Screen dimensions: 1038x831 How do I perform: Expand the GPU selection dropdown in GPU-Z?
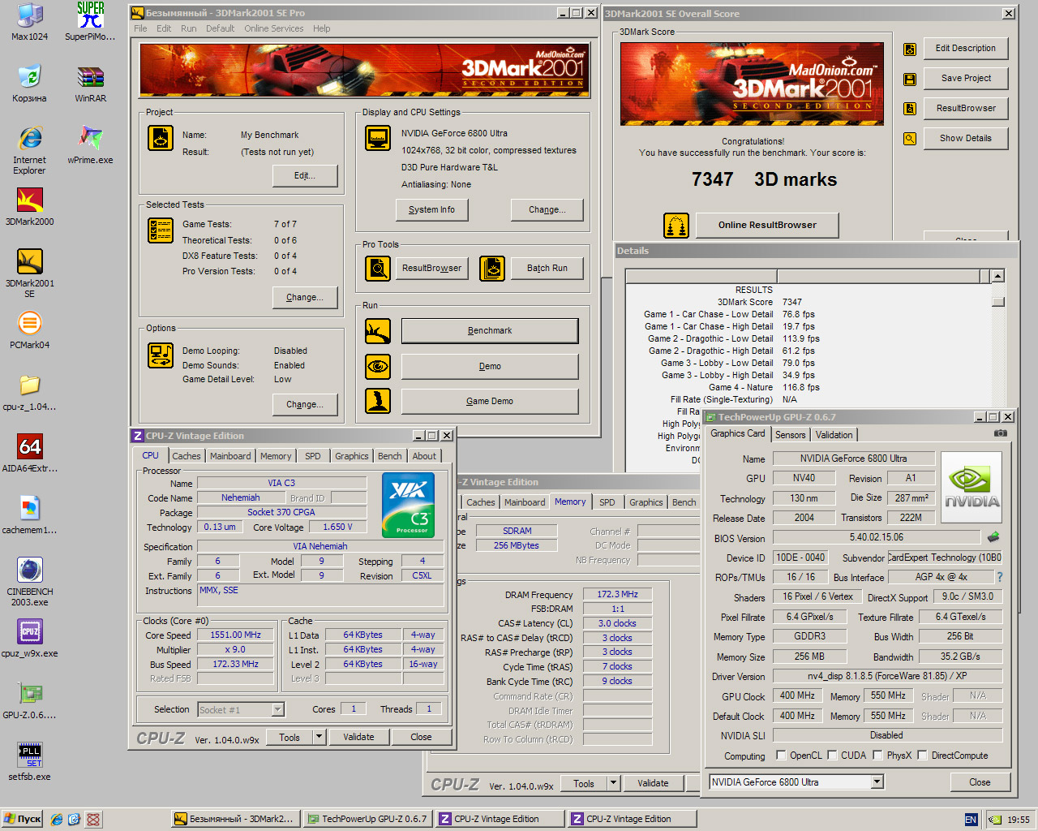pos(877,782)
